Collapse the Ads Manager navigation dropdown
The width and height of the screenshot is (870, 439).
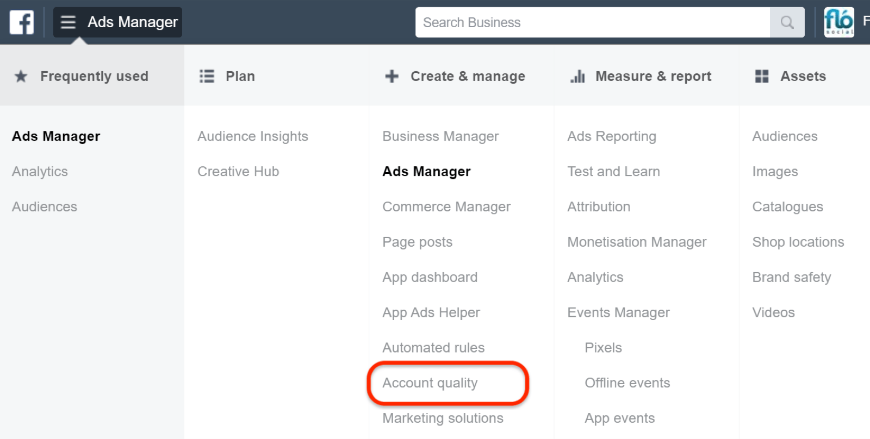click(x=132, y=22)
